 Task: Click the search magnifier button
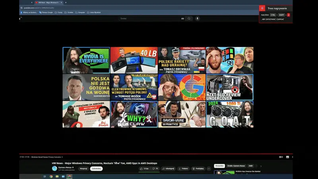click(x=189, y=18)
